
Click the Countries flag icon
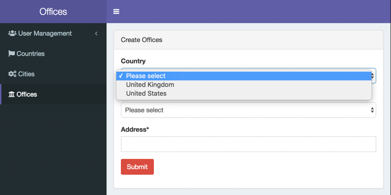pos(11,53)
